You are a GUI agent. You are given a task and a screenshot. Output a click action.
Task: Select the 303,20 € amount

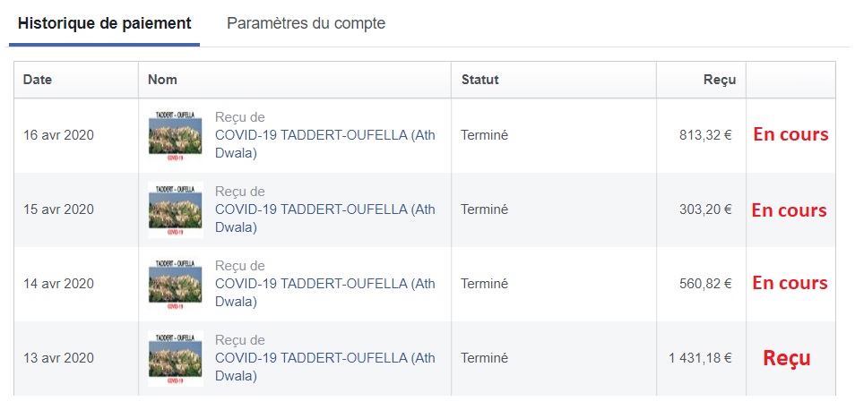tap(705, 209)
